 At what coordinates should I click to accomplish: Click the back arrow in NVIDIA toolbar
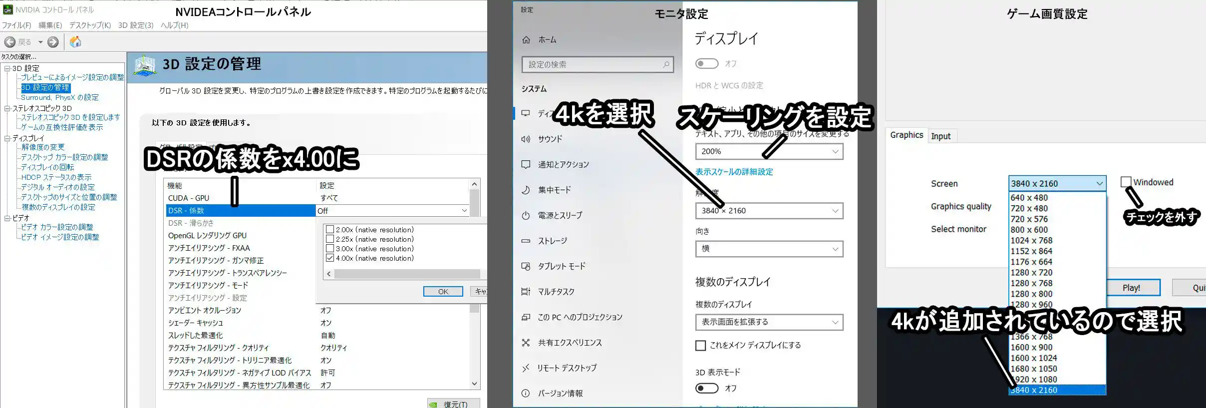[x=10, y=42]
